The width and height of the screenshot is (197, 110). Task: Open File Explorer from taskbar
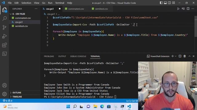point(95,106)
